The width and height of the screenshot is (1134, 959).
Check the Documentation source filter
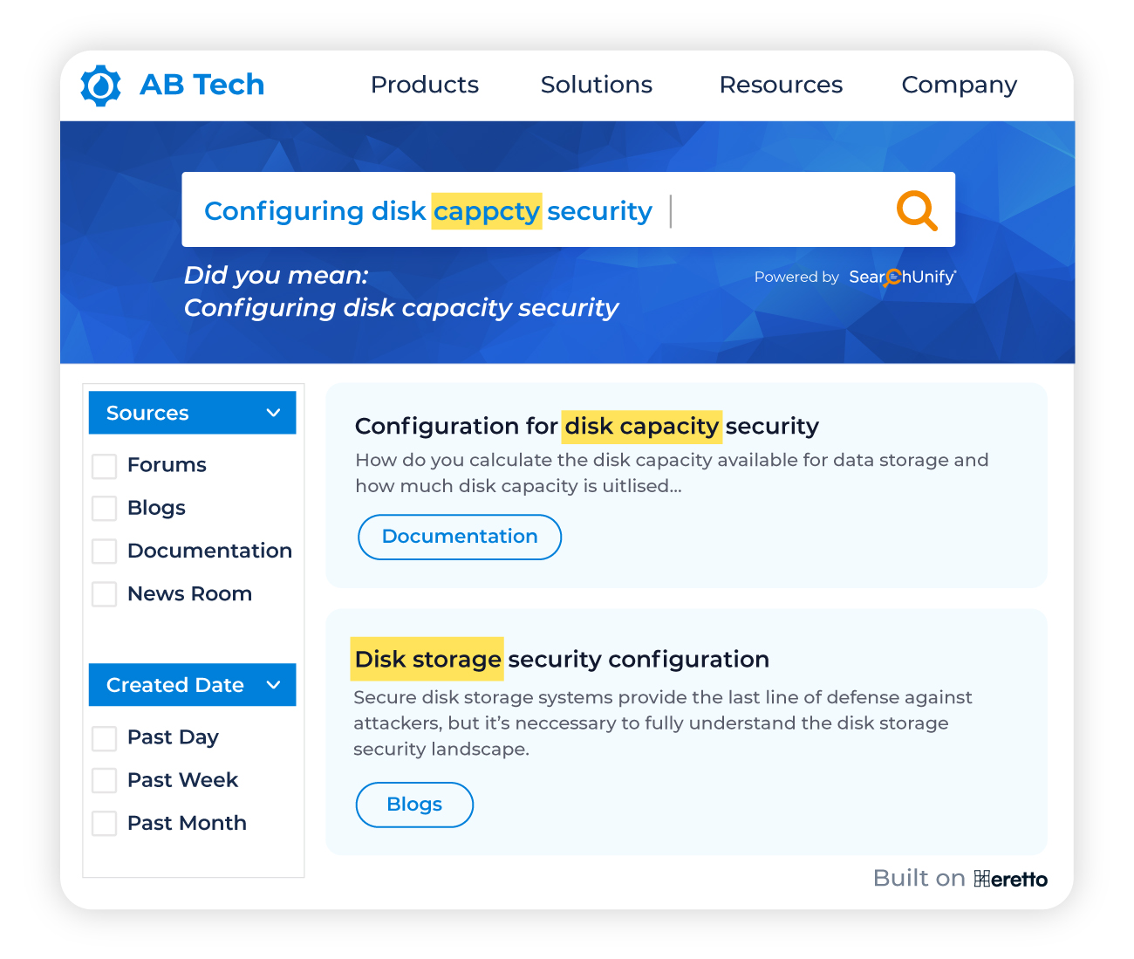pyautogui.click(x=105, y=551)
